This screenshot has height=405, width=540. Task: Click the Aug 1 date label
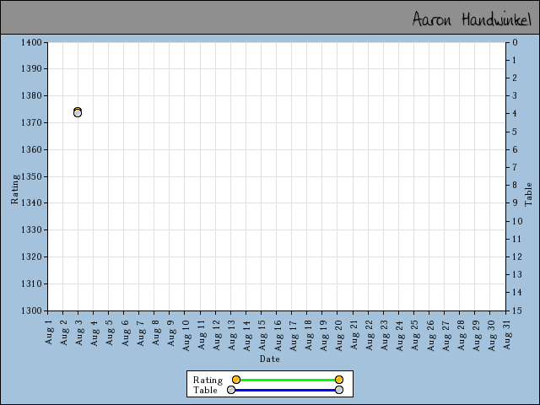(49, 332)
